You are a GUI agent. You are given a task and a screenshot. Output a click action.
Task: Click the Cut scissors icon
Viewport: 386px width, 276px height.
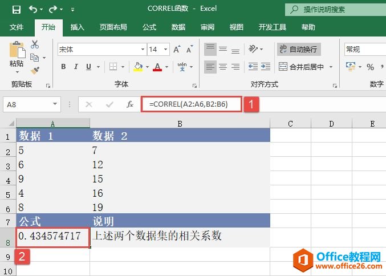pyautogui.click(x=35, y=44)
